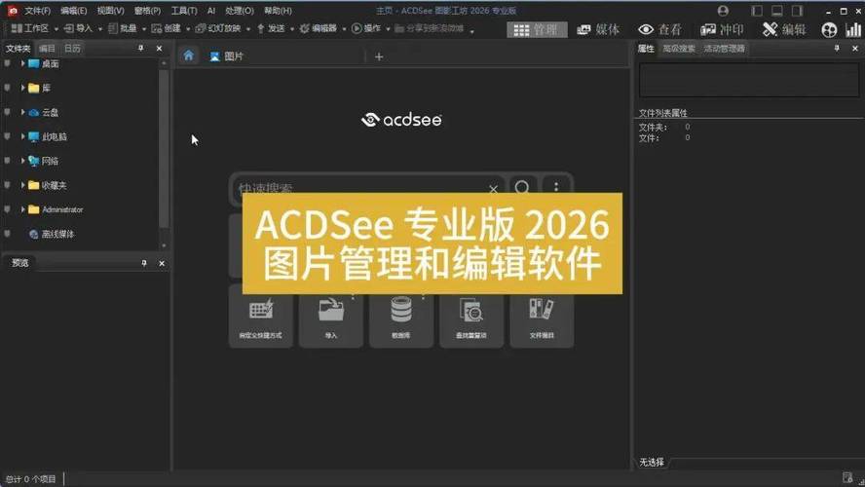Screen dimensions: 865x487
Task: Click the file binders tile icon
Action: [x=542, y=309]
